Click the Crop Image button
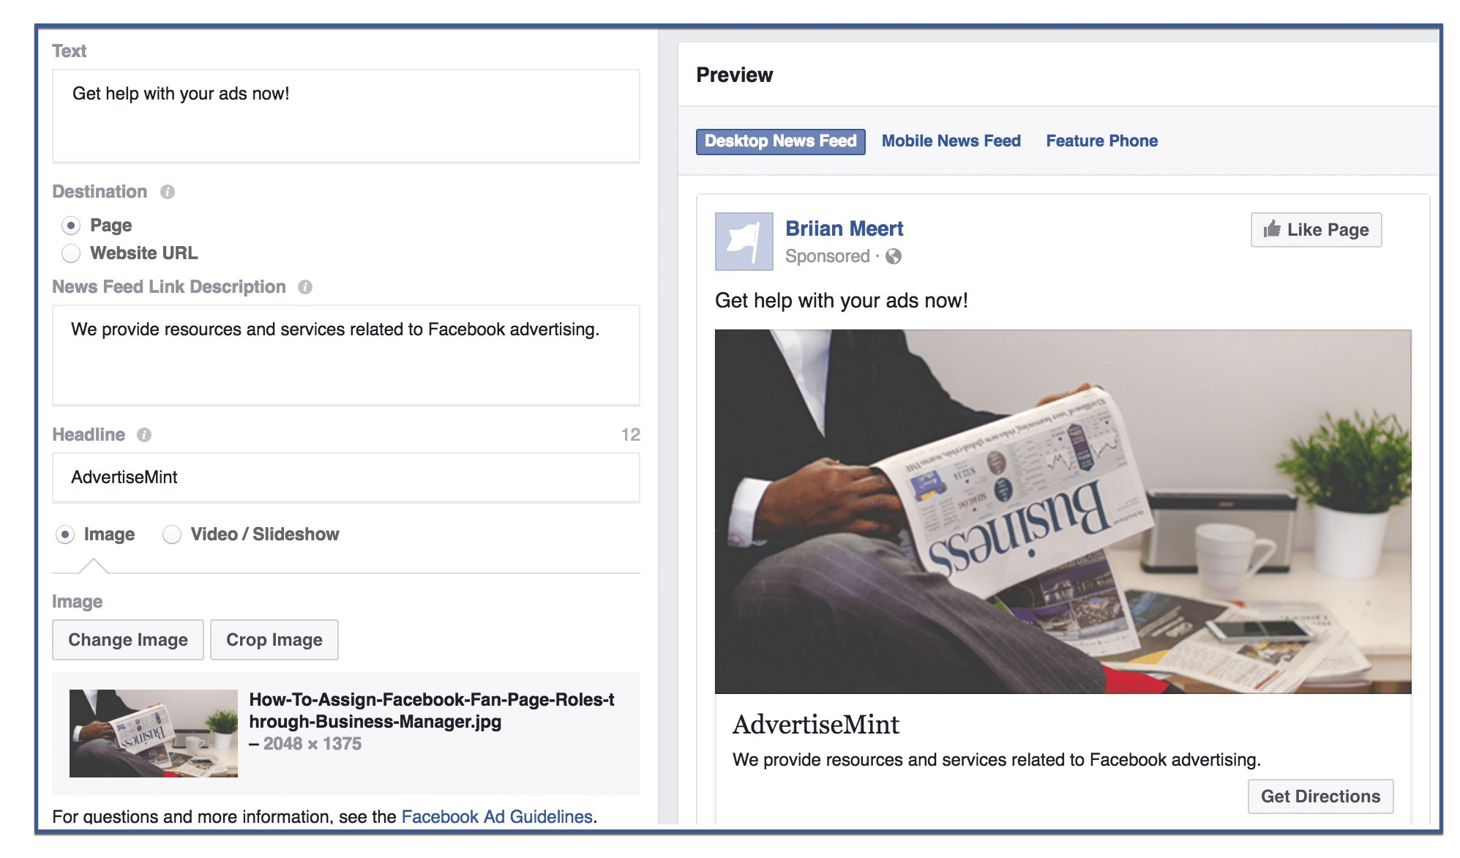This screenshot has height=858, width=1460. click(274, 640)
